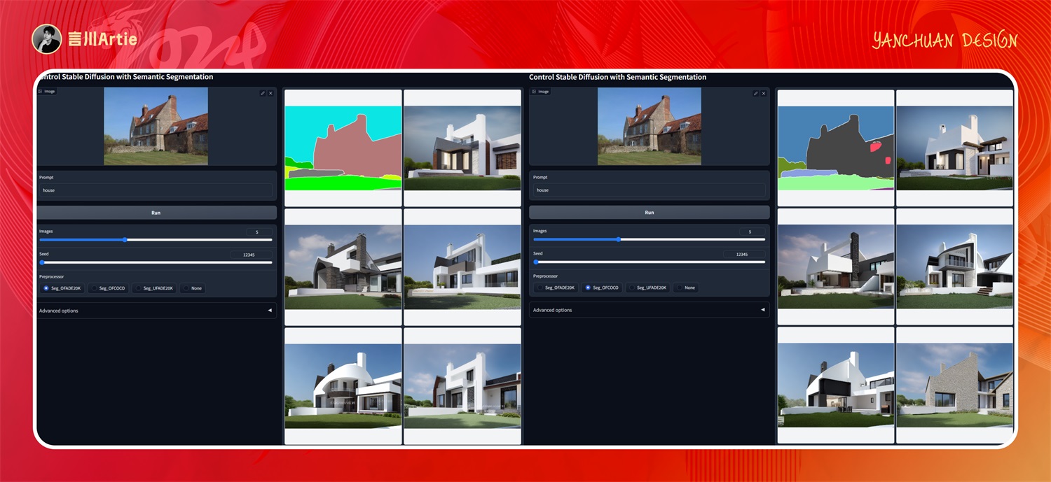The height and width of the screenshot is (482, 1051).
Task: Click the 言川Artie profile avatar
Action: 47,39
